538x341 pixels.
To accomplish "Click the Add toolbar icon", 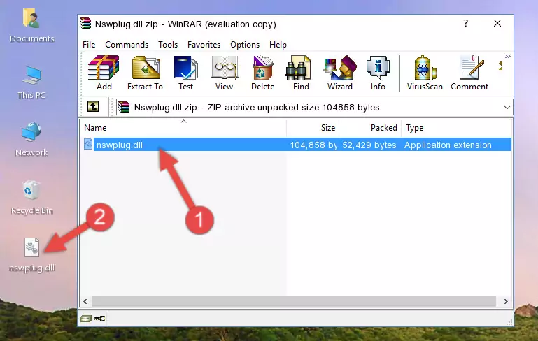I will 104,73.
